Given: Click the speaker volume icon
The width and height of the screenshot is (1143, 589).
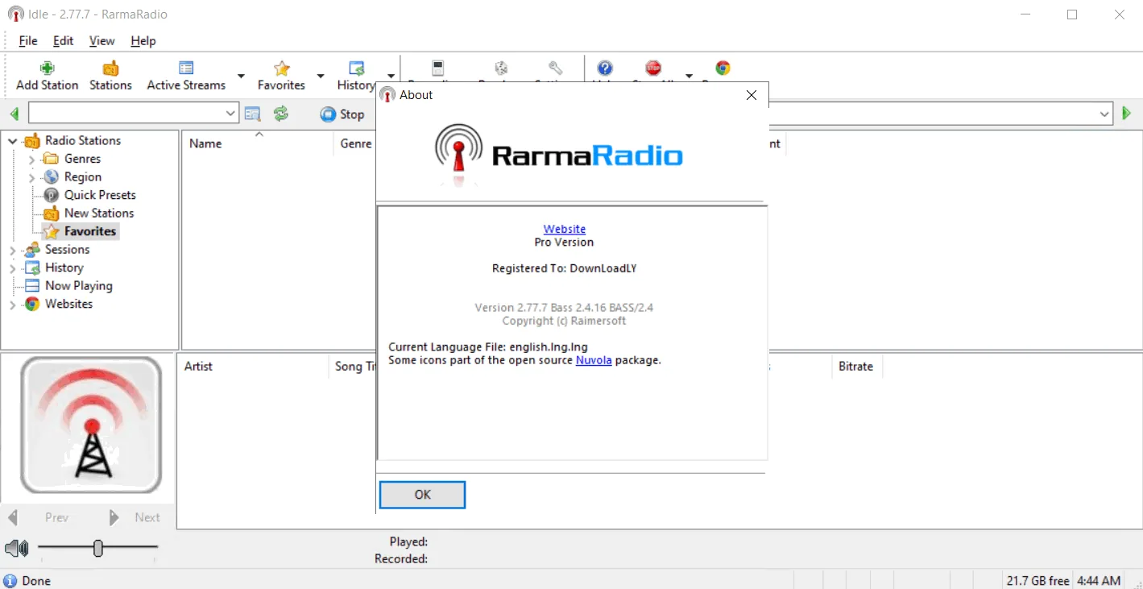Looking at the screenshot, I should pos(16,549).
